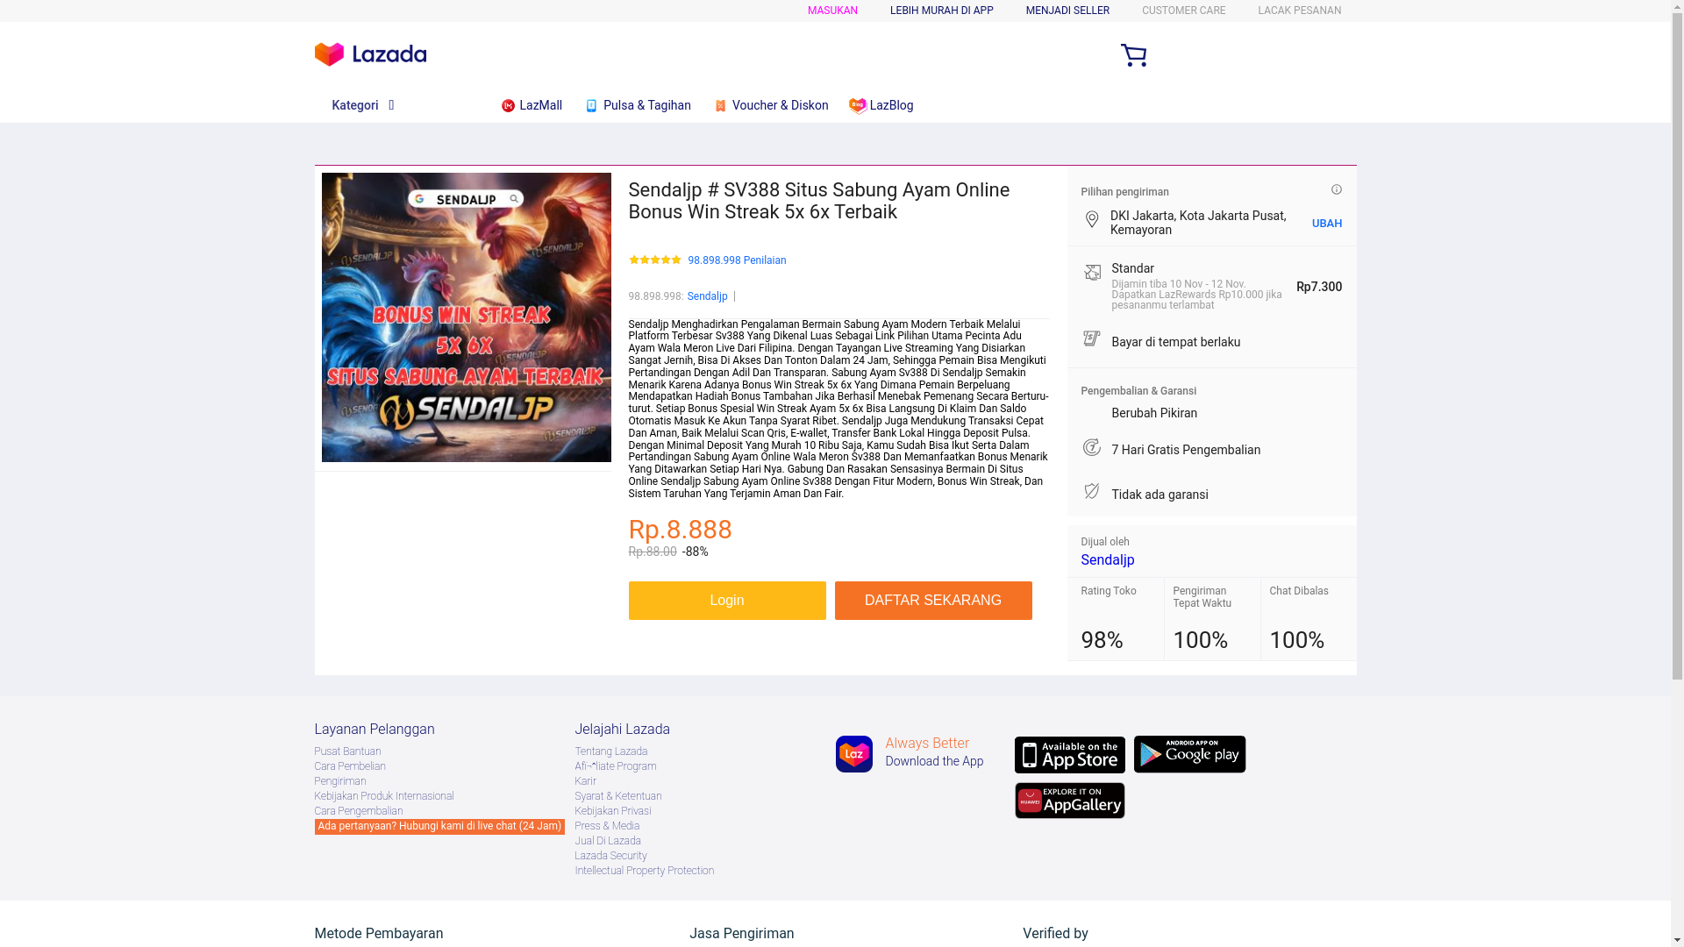Click the product image thumbnail

(466, 317)
